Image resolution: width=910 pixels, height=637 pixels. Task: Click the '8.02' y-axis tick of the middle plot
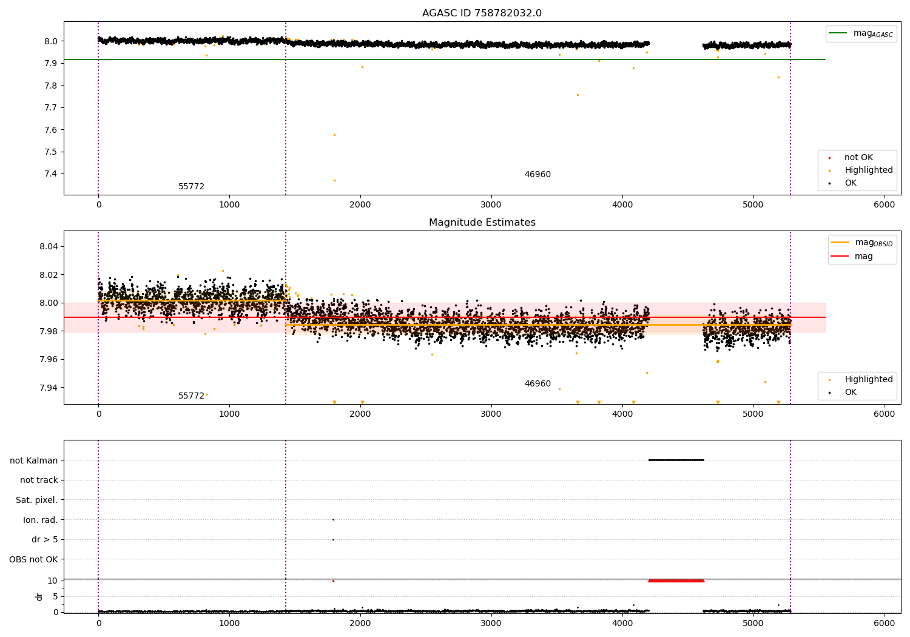pyautogui.click(x=49, y=275)
